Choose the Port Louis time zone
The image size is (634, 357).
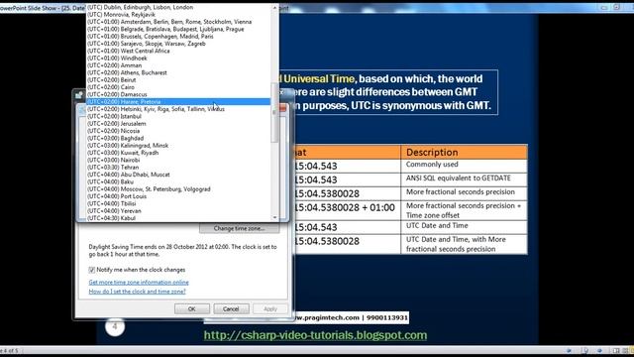178,196
